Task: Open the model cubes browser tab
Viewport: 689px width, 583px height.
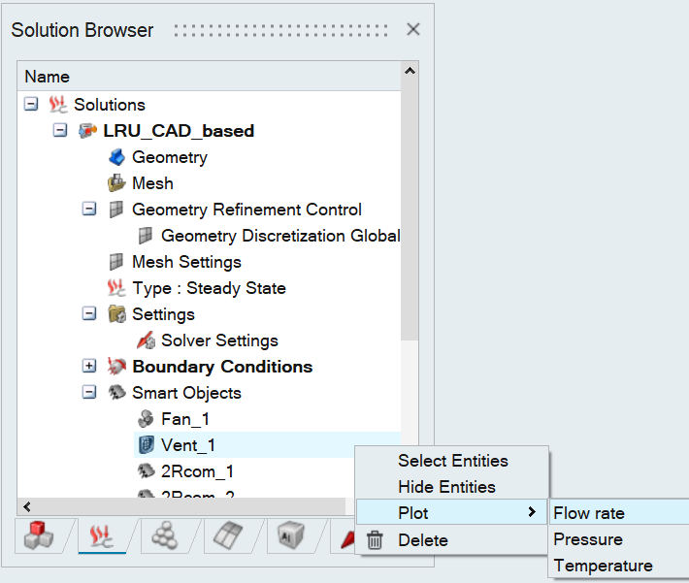Action: click(39, 535)
